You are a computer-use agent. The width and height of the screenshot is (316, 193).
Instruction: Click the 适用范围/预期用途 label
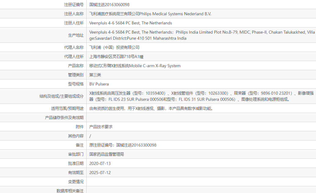[x=67, y=108]
